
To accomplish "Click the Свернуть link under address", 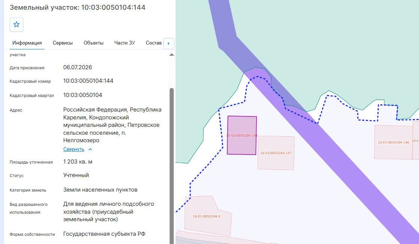I will tap(74, 149).
